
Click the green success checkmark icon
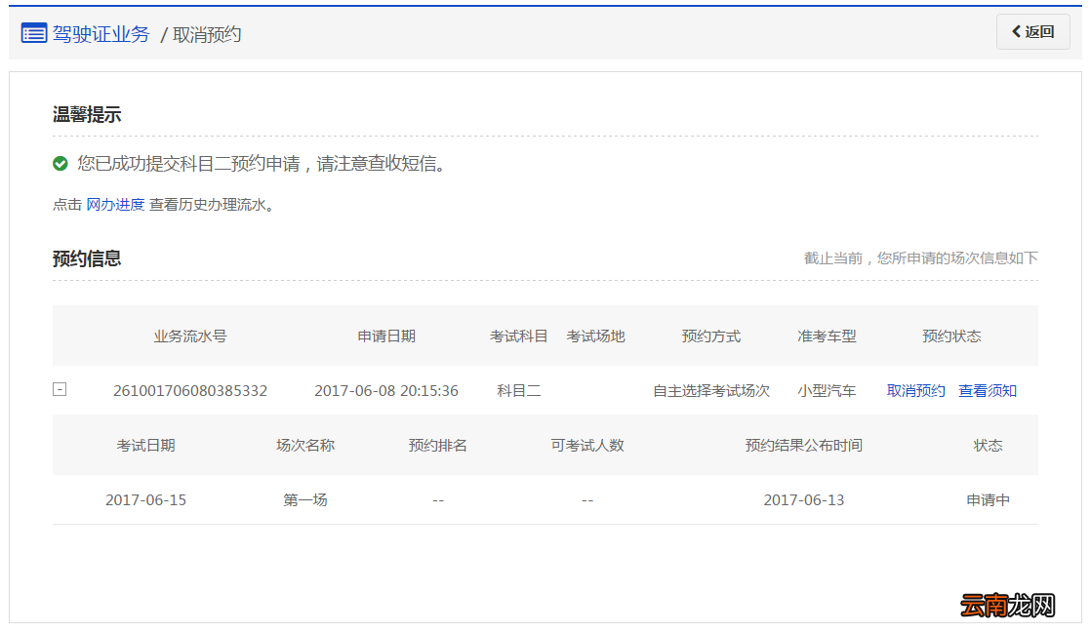[x=60, y=163]
